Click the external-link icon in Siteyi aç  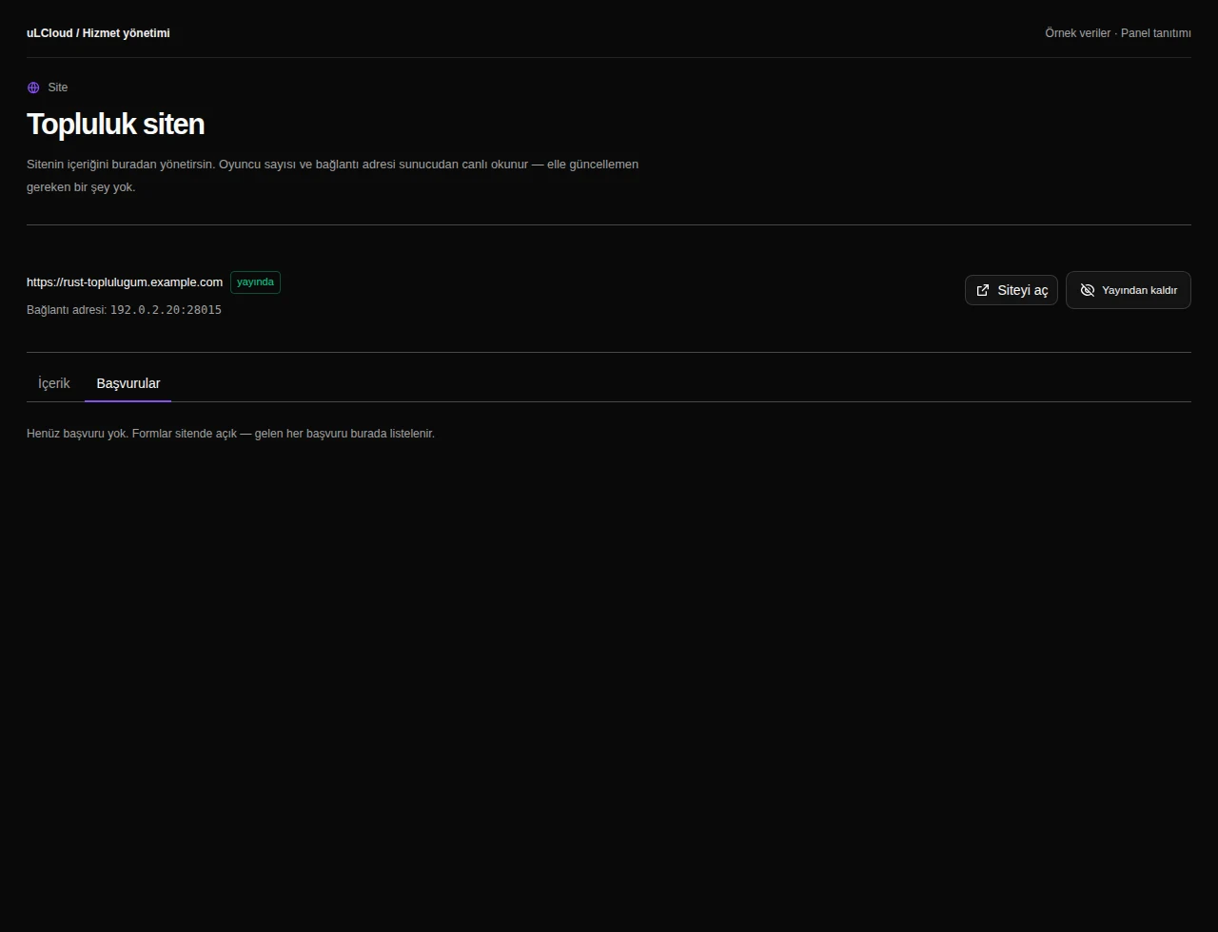tap(983, 290)
